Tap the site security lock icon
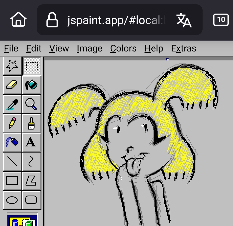The width and height of the screenshot is (233, 226). 52,20
